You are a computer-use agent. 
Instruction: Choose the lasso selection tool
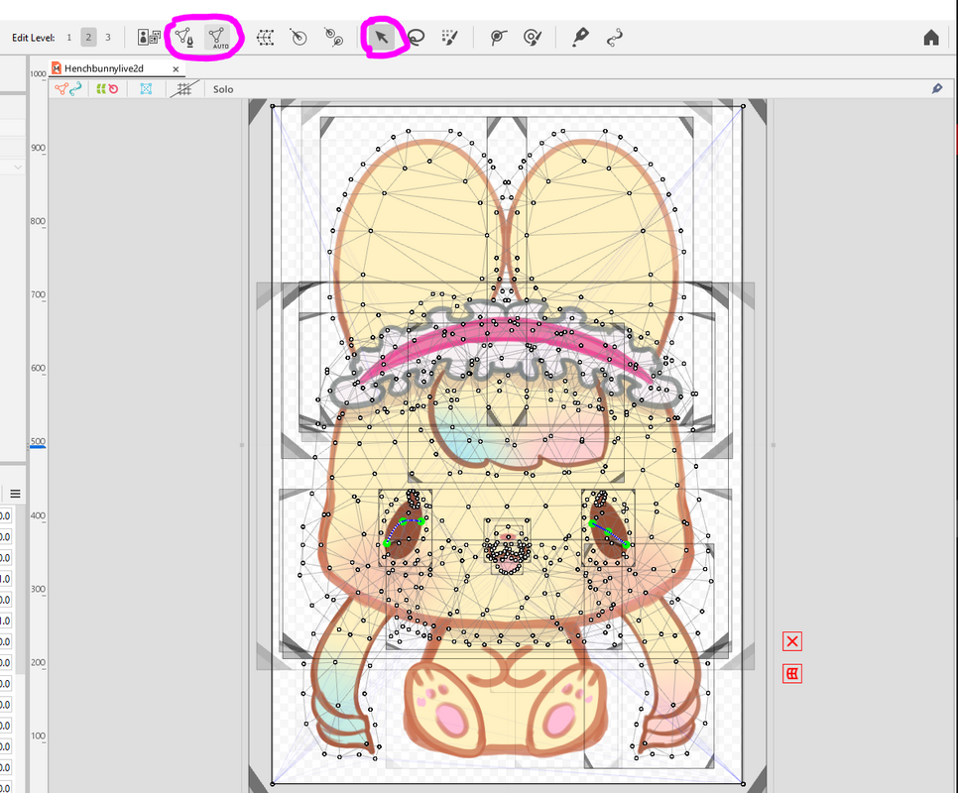pyautogui.click(x=415, y=38)
